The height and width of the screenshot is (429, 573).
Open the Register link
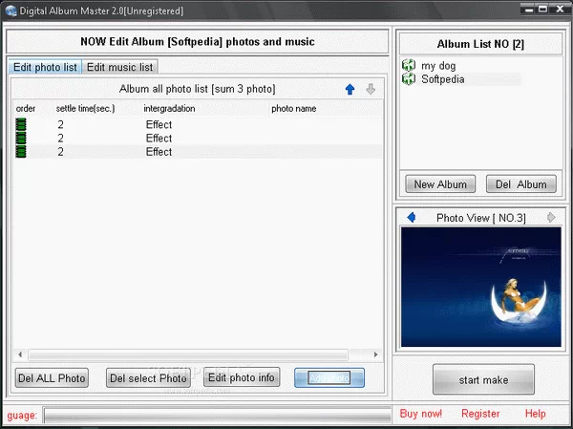pyautogui.click(x=480, y=414)
